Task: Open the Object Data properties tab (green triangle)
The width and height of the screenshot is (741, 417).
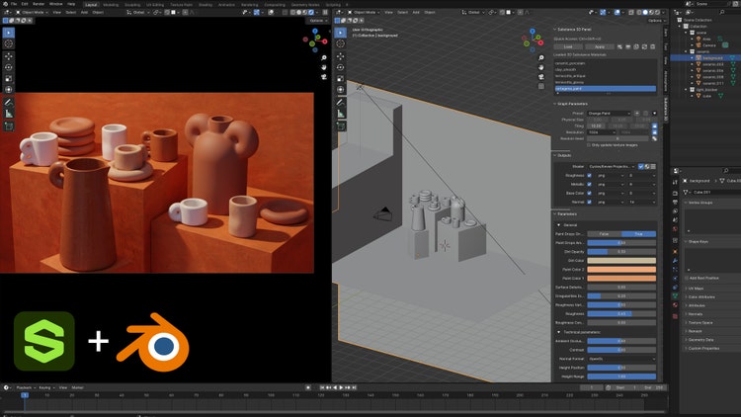Action: pyautogui.click(x=675, y=296)
